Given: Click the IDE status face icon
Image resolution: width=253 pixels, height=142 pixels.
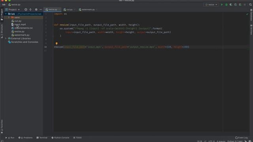Looking at the screenshot, I should pyautogui.click(x=250, y=141).
